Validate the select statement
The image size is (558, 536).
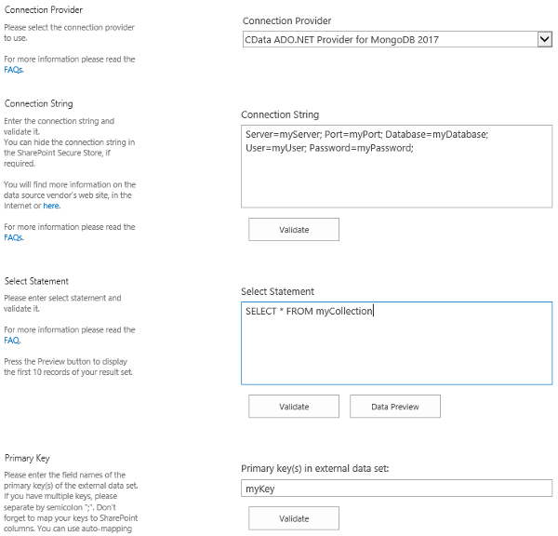tap(294, 407)
